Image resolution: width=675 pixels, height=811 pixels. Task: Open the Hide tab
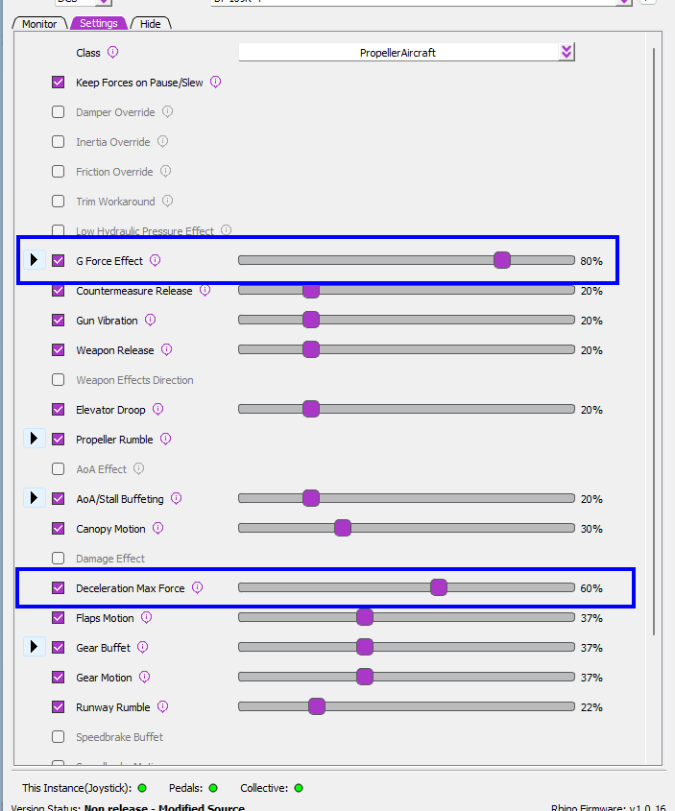[150, 23]
